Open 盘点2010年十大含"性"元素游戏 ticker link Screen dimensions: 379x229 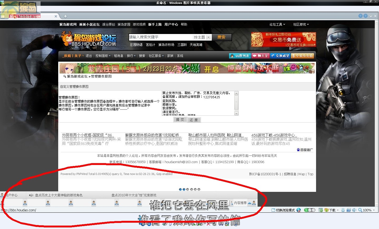[x=134, y=195]
